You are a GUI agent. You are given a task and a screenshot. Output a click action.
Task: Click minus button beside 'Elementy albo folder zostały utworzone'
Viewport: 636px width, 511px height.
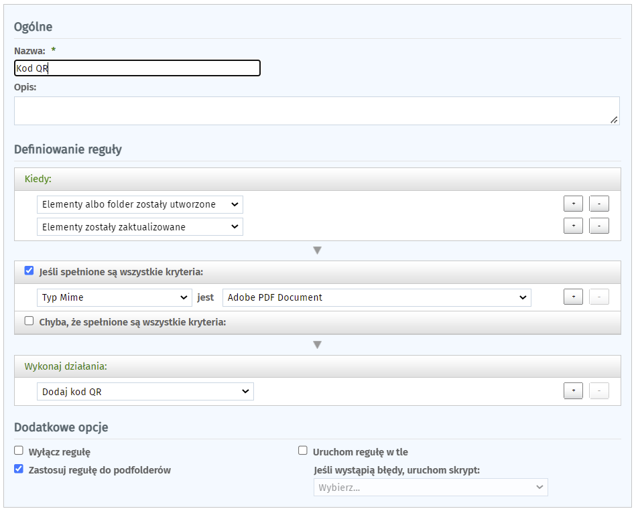click(x=598, y=204)
